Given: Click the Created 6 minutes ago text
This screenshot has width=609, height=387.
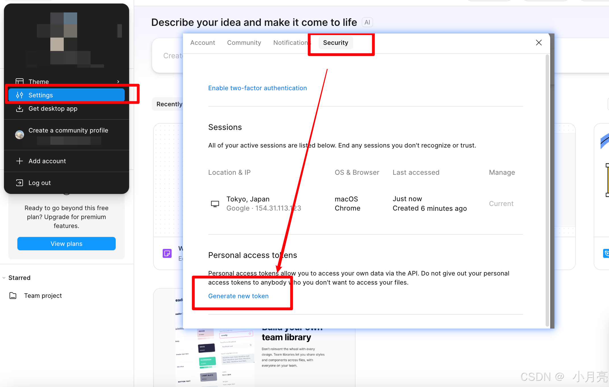Looking at the screenshot, I should (429, 208).
